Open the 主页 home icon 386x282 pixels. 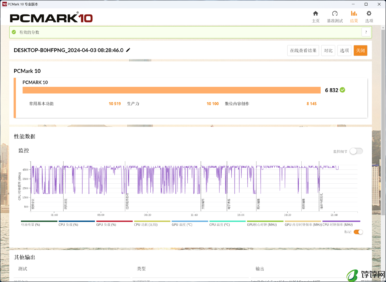pyautogui.click(x=316, y=13)
